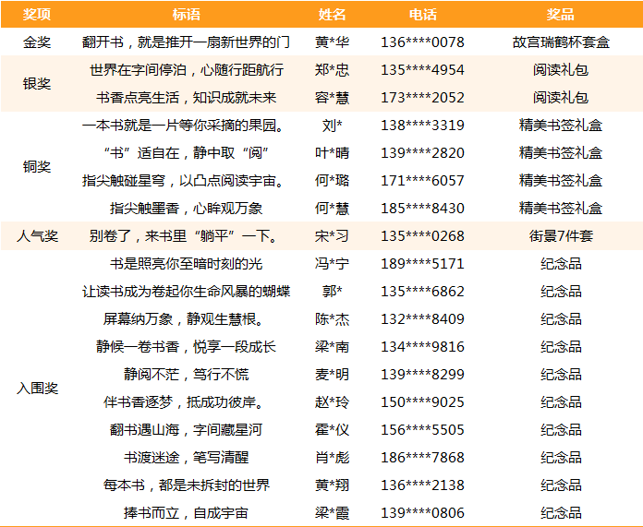This screenshot has width=643, height=527.
Task: Select the name 梁*南
Action: (333, 347)
